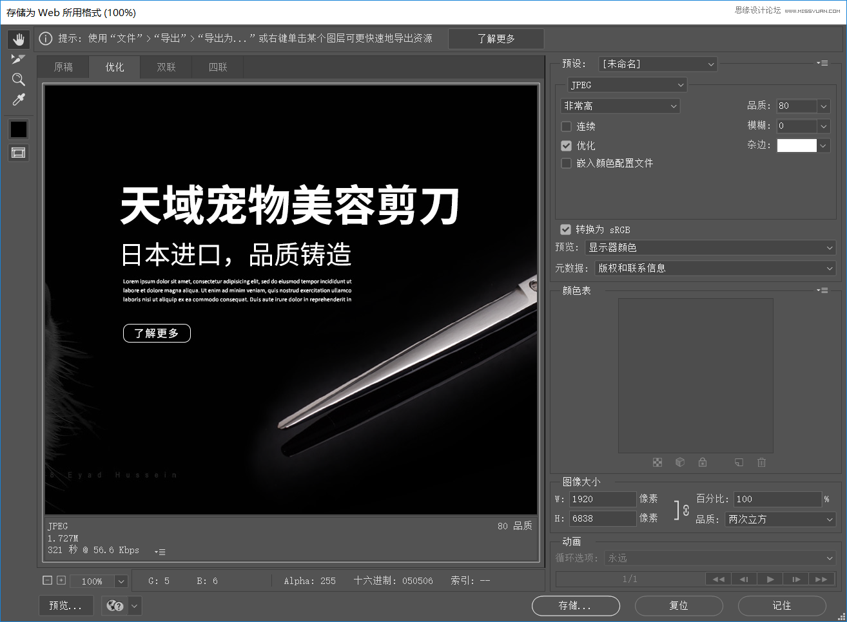Click the black eyedropper color swatch

point(18,129)
